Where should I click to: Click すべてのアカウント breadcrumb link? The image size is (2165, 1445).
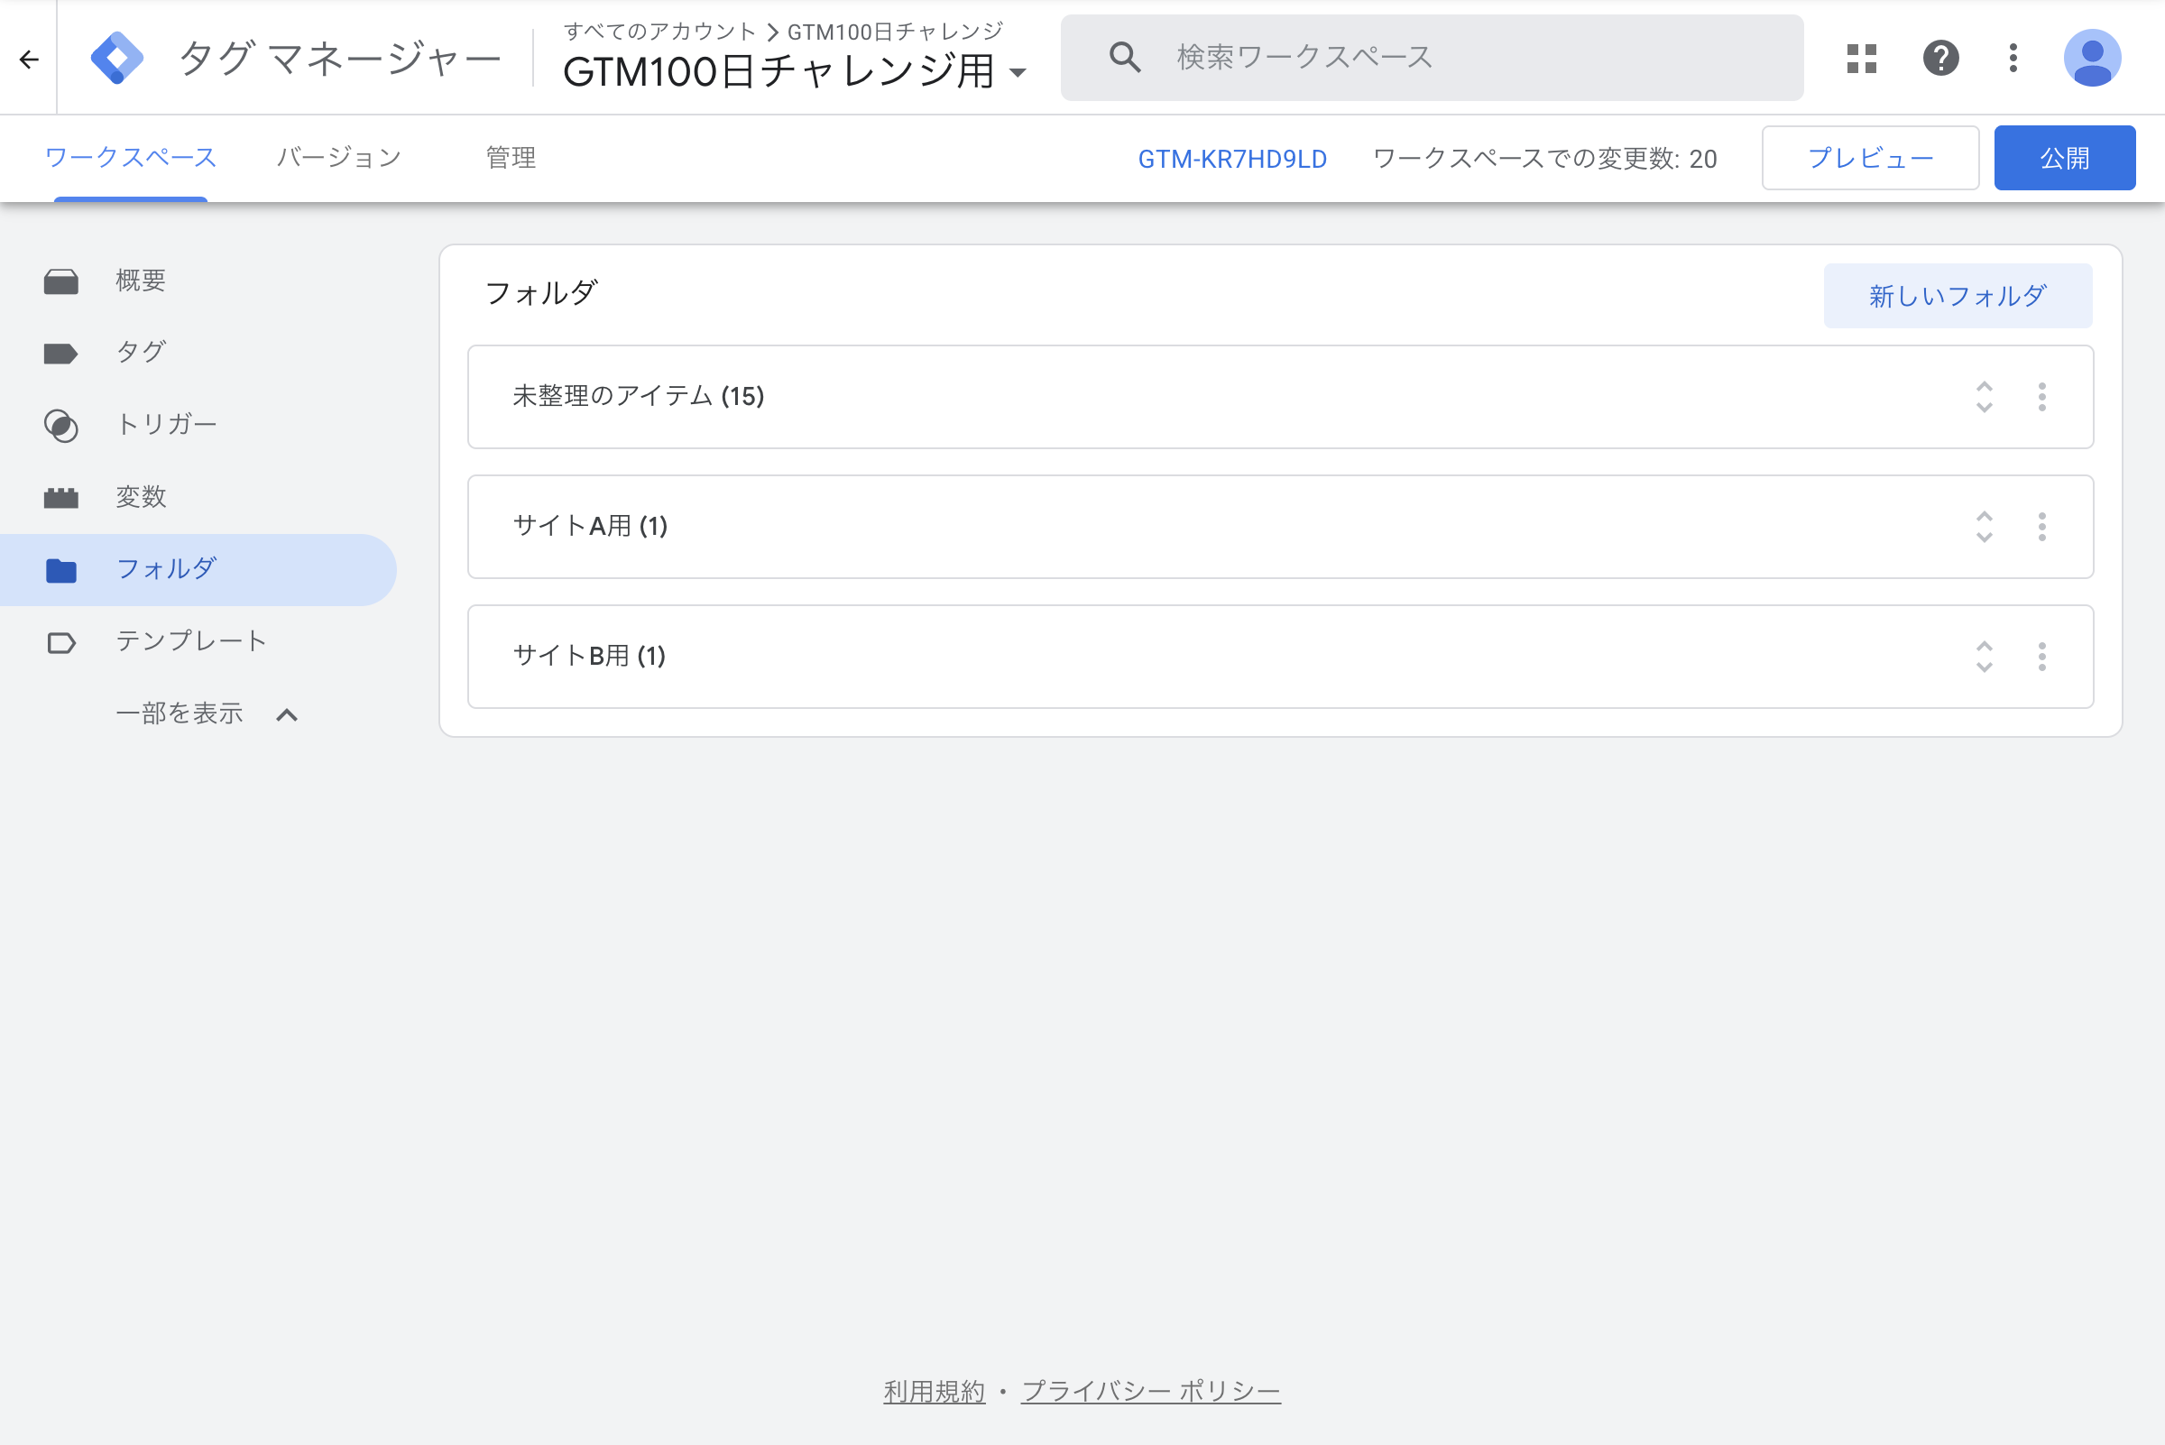pos(660,32)
